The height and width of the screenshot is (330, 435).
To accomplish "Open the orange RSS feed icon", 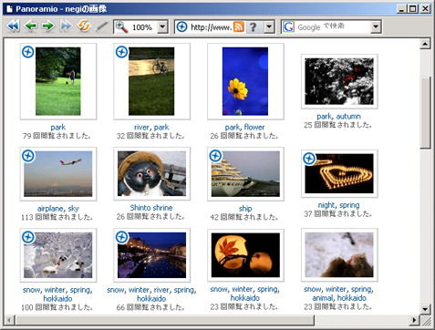I will tap(239, 26).
